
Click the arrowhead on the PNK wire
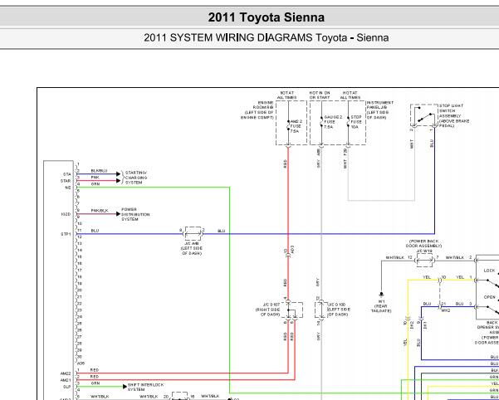click(x=119, y=181)
